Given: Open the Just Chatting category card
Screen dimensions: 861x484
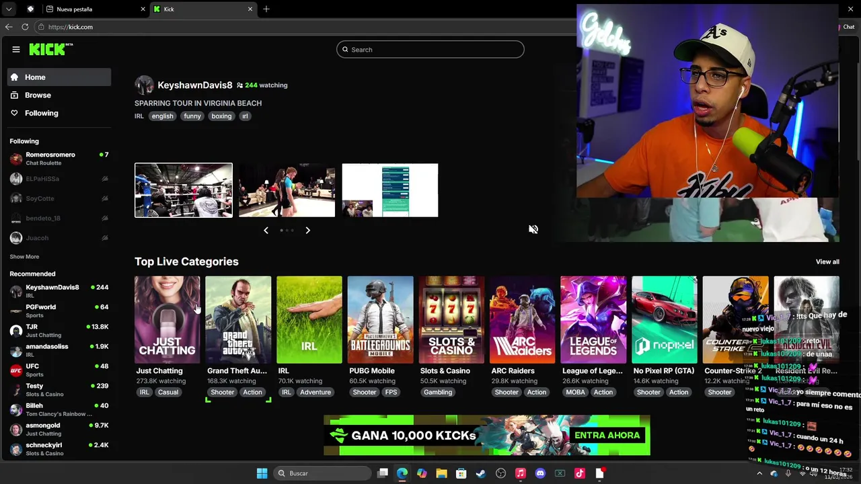Looking at the screenshot, I should (x=167, y=320).
